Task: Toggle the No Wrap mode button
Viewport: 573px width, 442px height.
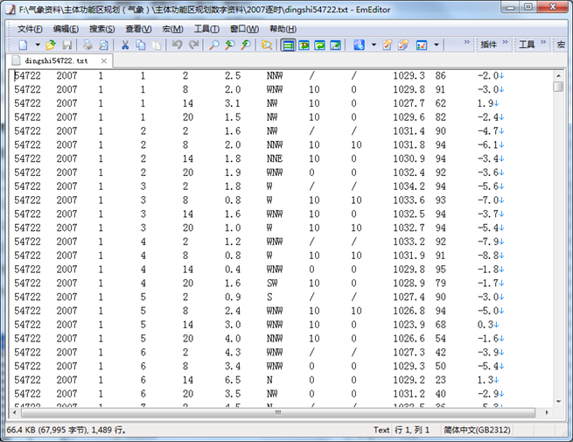Action: coord(289,45)
